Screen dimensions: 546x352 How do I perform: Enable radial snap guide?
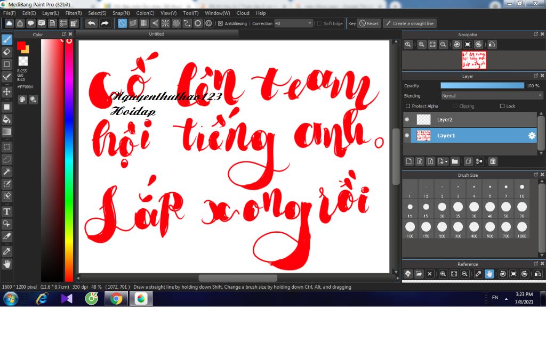tap(165, 23)
